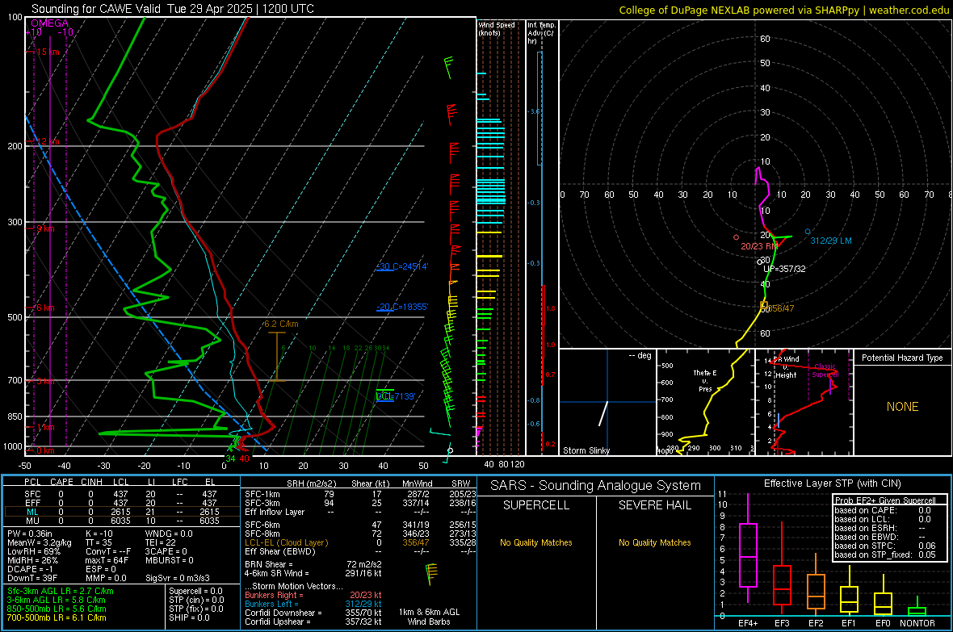Image resolution: width=953 pixels, height=632 pixels.
Task: Click the SR Wind v. Height inset label
Action: tap(787, 367)
